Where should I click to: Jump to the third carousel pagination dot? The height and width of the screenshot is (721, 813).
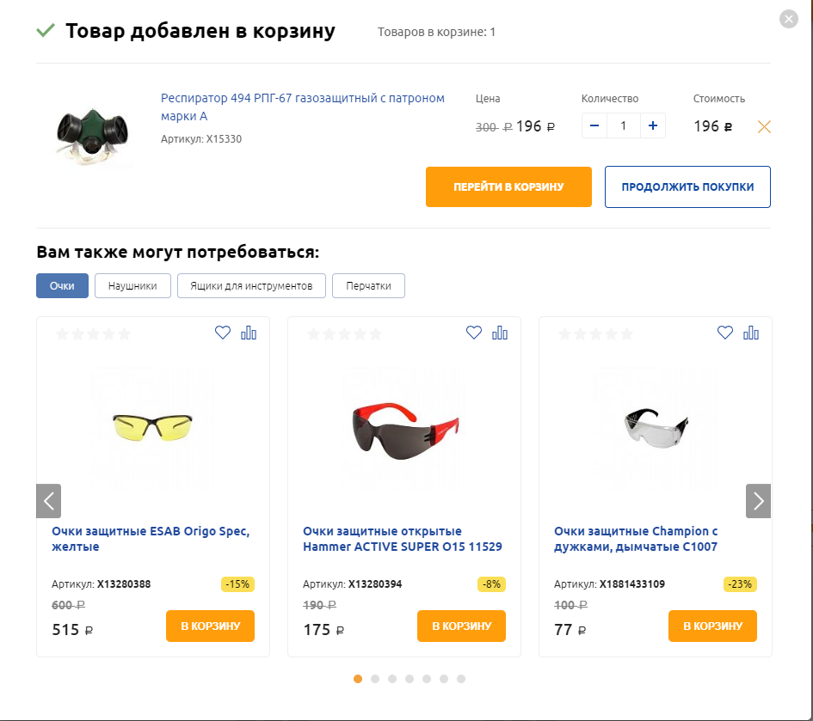[x=392, y=679]
